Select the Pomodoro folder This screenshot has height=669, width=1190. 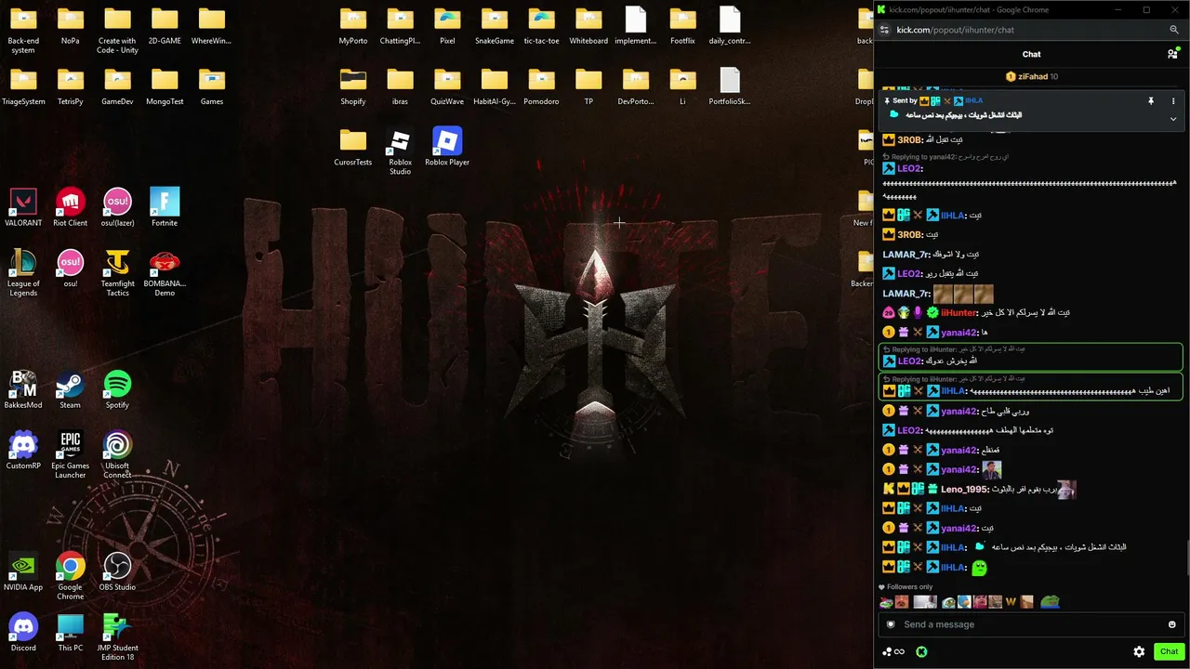pyautogui.click(x=541, y=86)
